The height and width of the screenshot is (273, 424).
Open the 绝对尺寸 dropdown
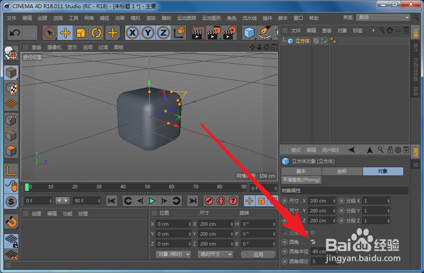click(215, 255)
